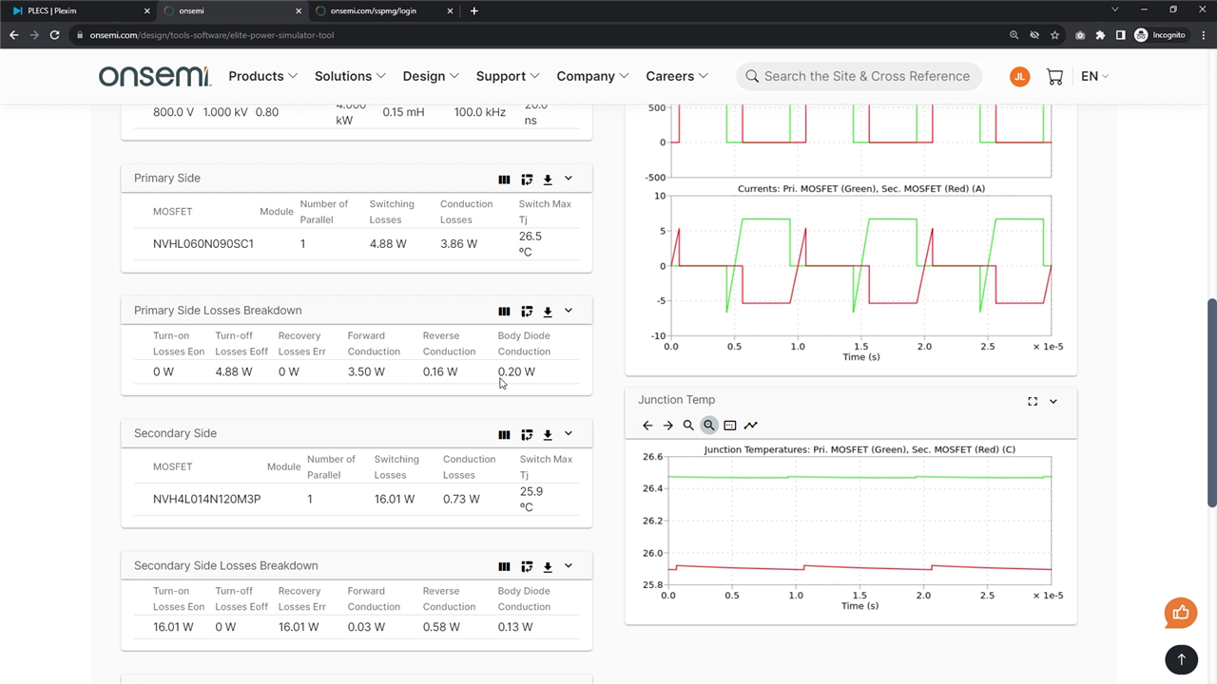Click forward arrow in Junction Temp plot toolbar
The height and width of the screenshot is (684, 1217).
pos(667,426)
